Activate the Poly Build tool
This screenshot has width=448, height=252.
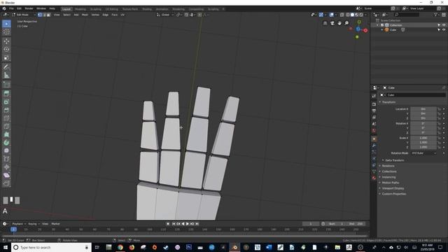[6, 134]
